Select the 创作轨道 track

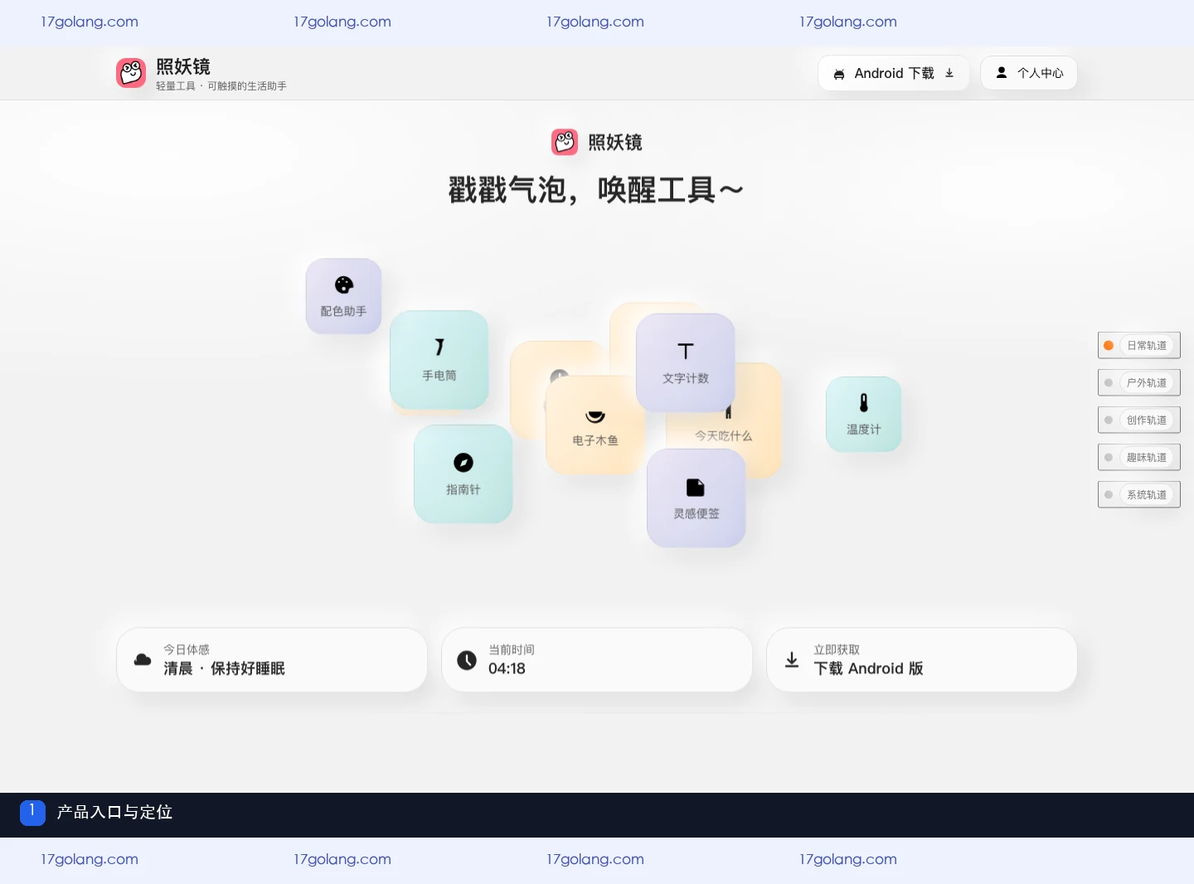(1139, 420)
